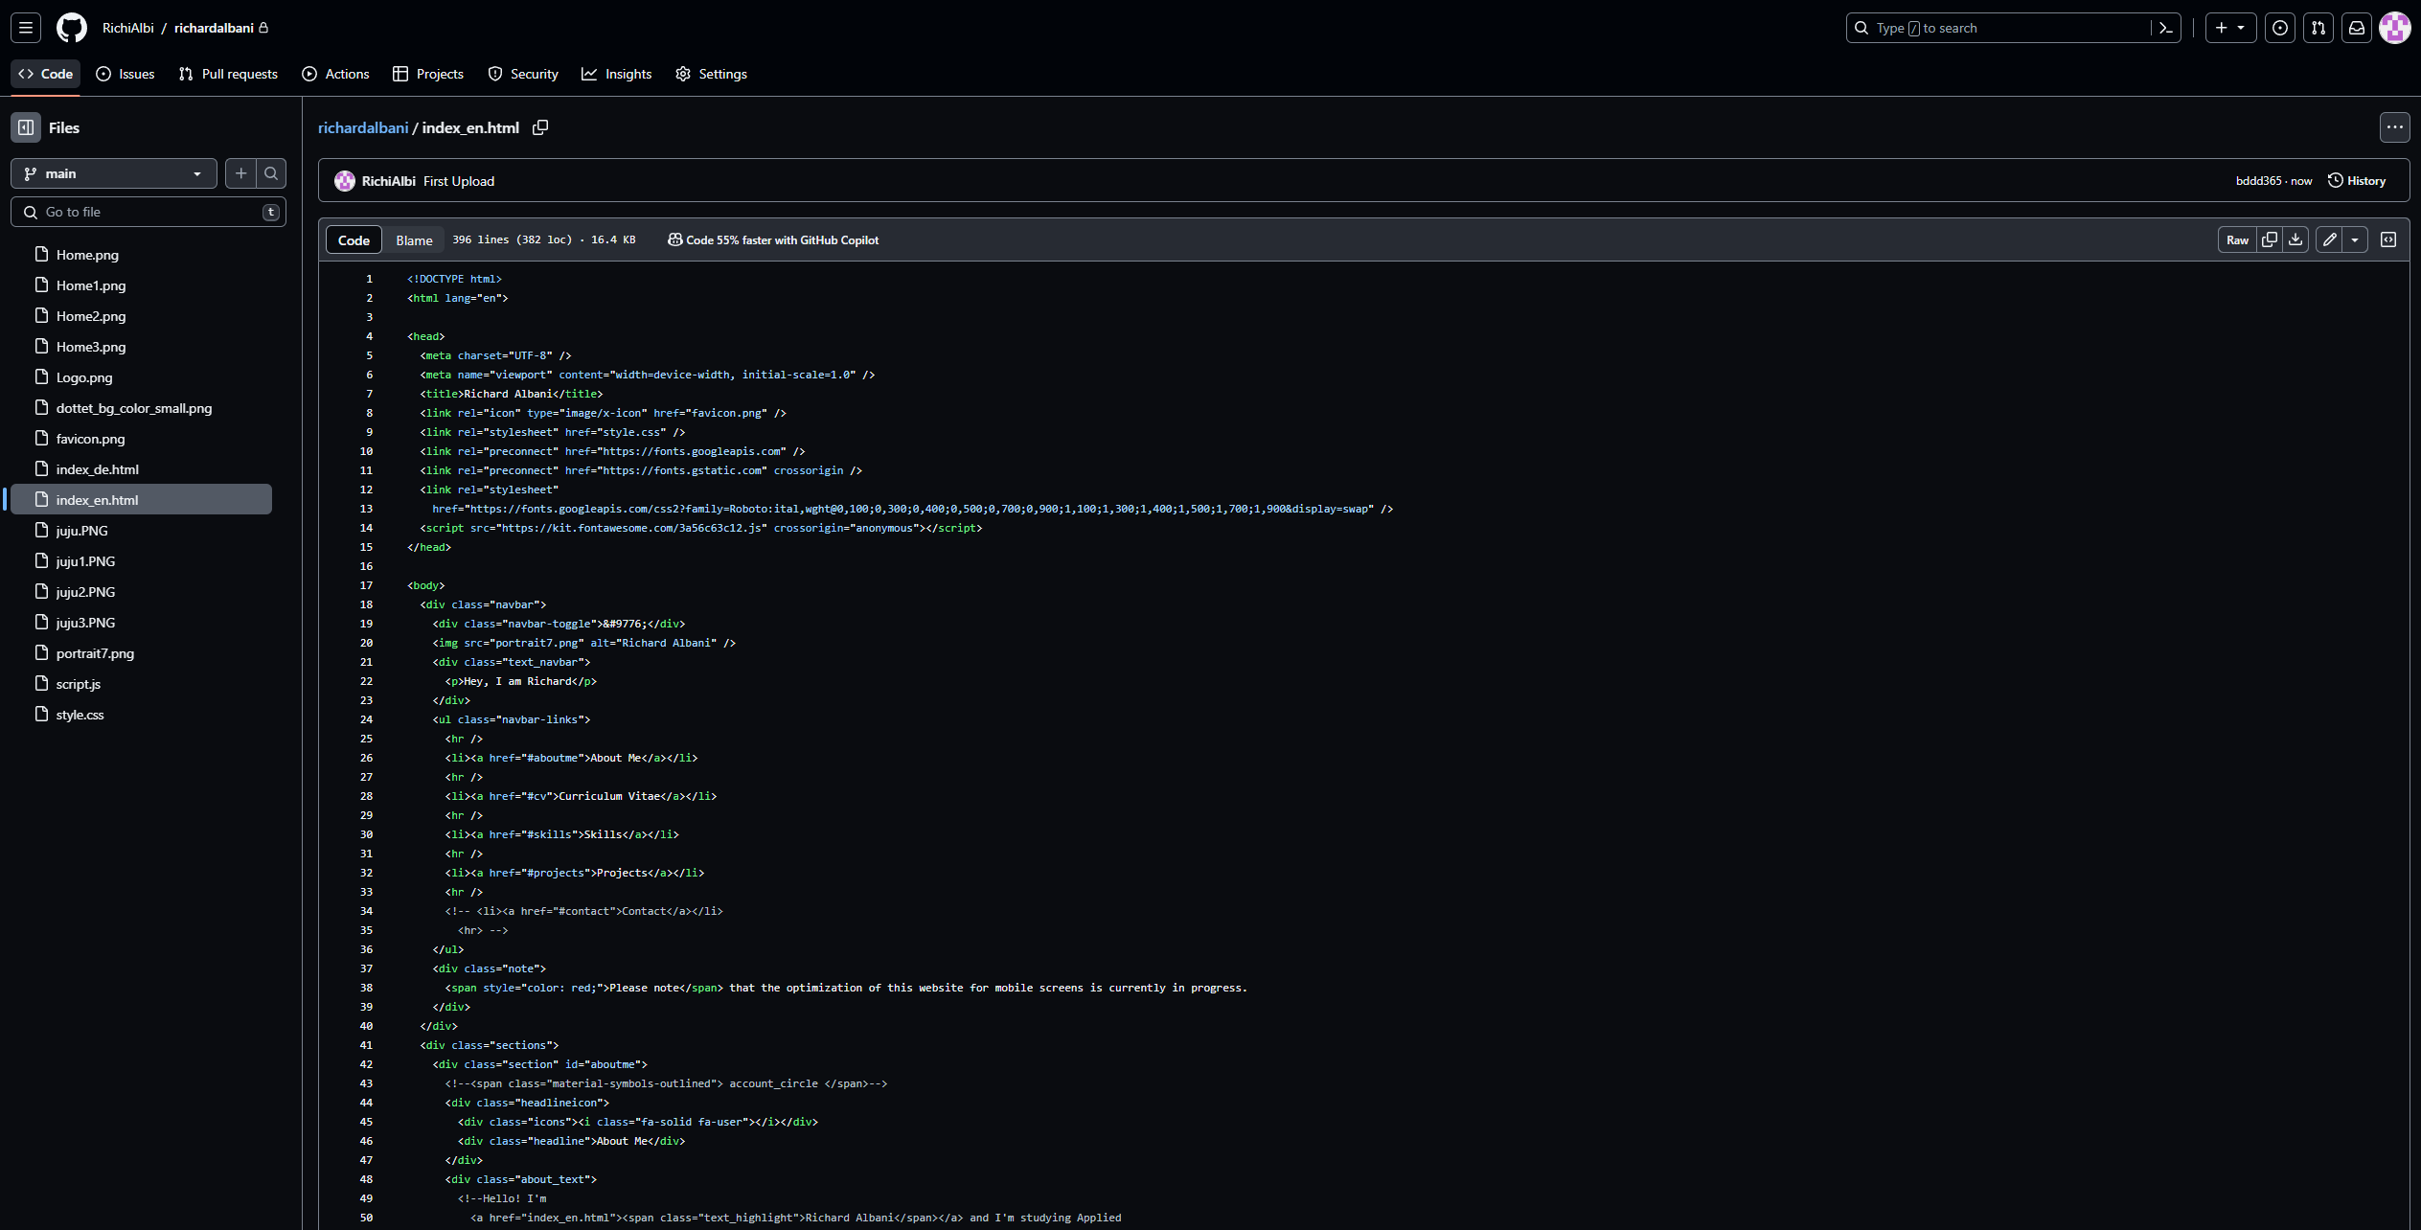
Task: Download the raw file
Action: click(x=2295, y=240)
